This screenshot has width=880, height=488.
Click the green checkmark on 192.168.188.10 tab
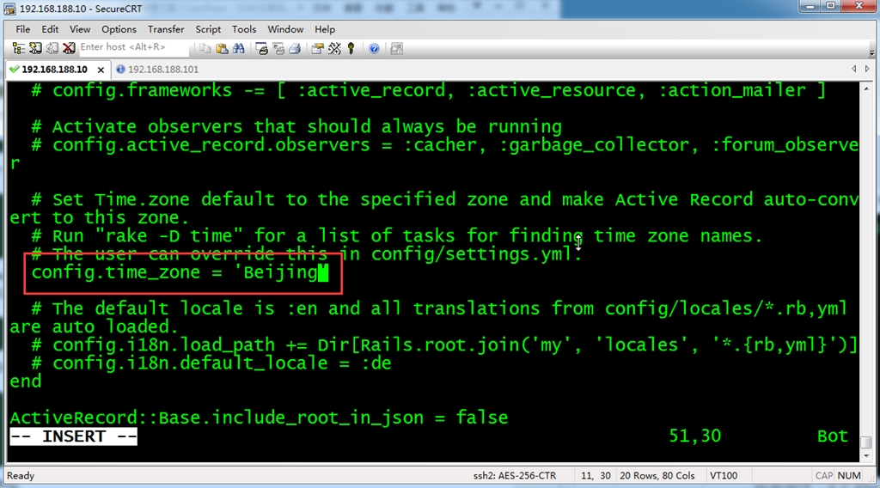(x=14, y=70)
